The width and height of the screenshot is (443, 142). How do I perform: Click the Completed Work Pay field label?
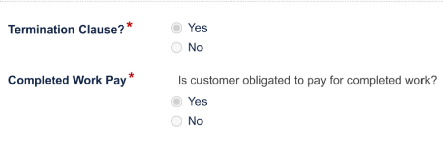tap(67, 81)
